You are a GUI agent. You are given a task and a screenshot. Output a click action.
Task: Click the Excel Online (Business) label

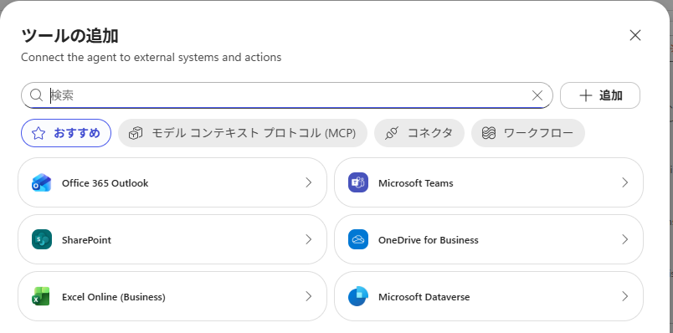click(114, 297)
